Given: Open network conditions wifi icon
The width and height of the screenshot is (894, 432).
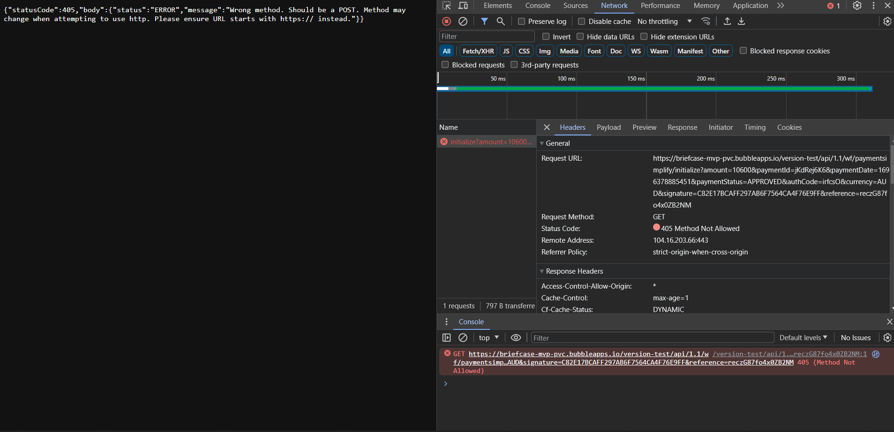Looking at the screenshot, I should coord(706,21).
